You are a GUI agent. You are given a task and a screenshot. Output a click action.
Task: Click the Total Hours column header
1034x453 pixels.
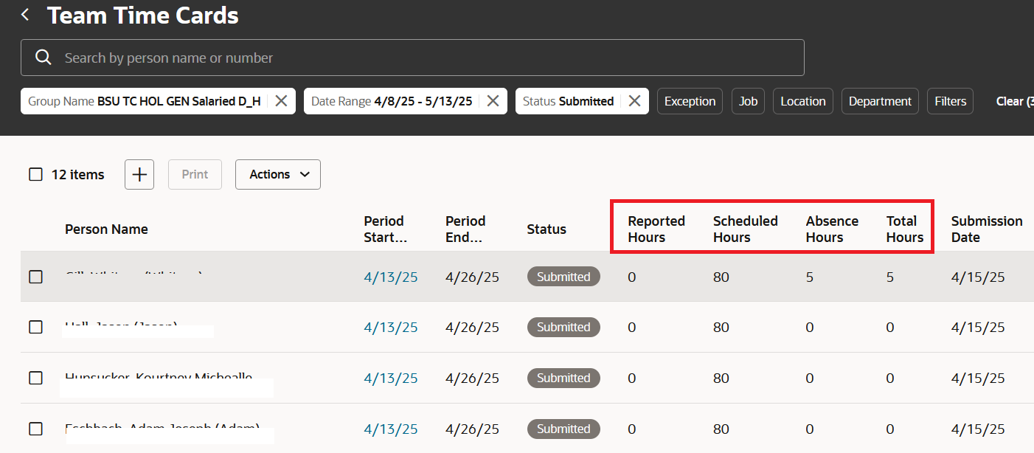pos(905,229)
